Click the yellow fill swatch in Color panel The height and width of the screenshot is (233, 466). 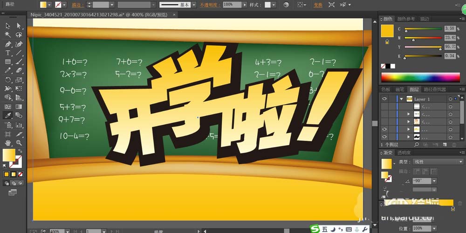[x=387, y=31]
